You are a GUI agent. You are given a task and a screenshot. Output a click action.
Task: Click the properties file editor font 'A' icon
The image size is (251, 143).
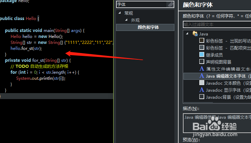point(202,69)
